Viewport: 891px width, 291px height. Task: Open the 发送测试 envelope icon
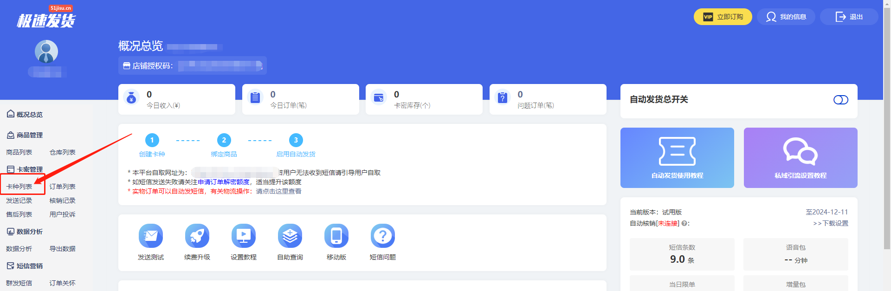pyautogui.click(x=151, y=236)
